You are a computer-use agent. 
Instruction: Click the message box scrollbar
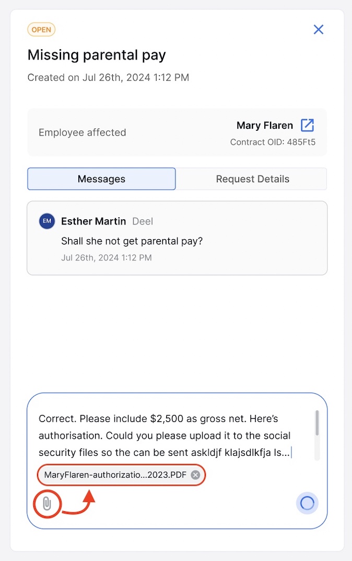(317, 423)
